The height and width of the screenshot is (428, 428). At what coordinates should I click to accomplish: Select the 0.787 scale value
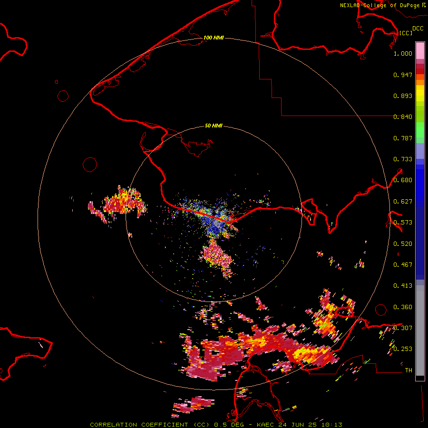(403, 138)
